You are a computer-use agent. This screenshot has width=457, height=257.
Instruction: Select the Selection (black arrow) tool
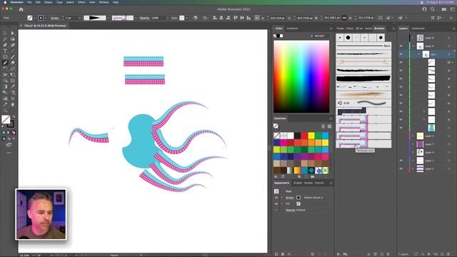point(5,34)
